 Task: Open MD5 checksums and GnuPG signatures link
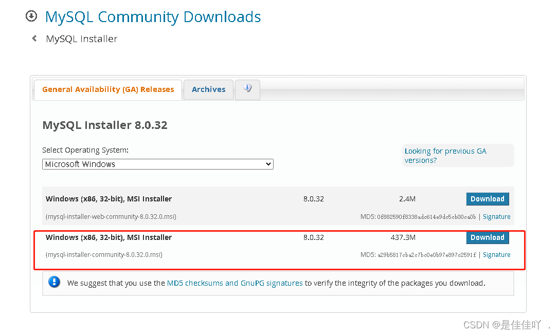tap(235, 283)
